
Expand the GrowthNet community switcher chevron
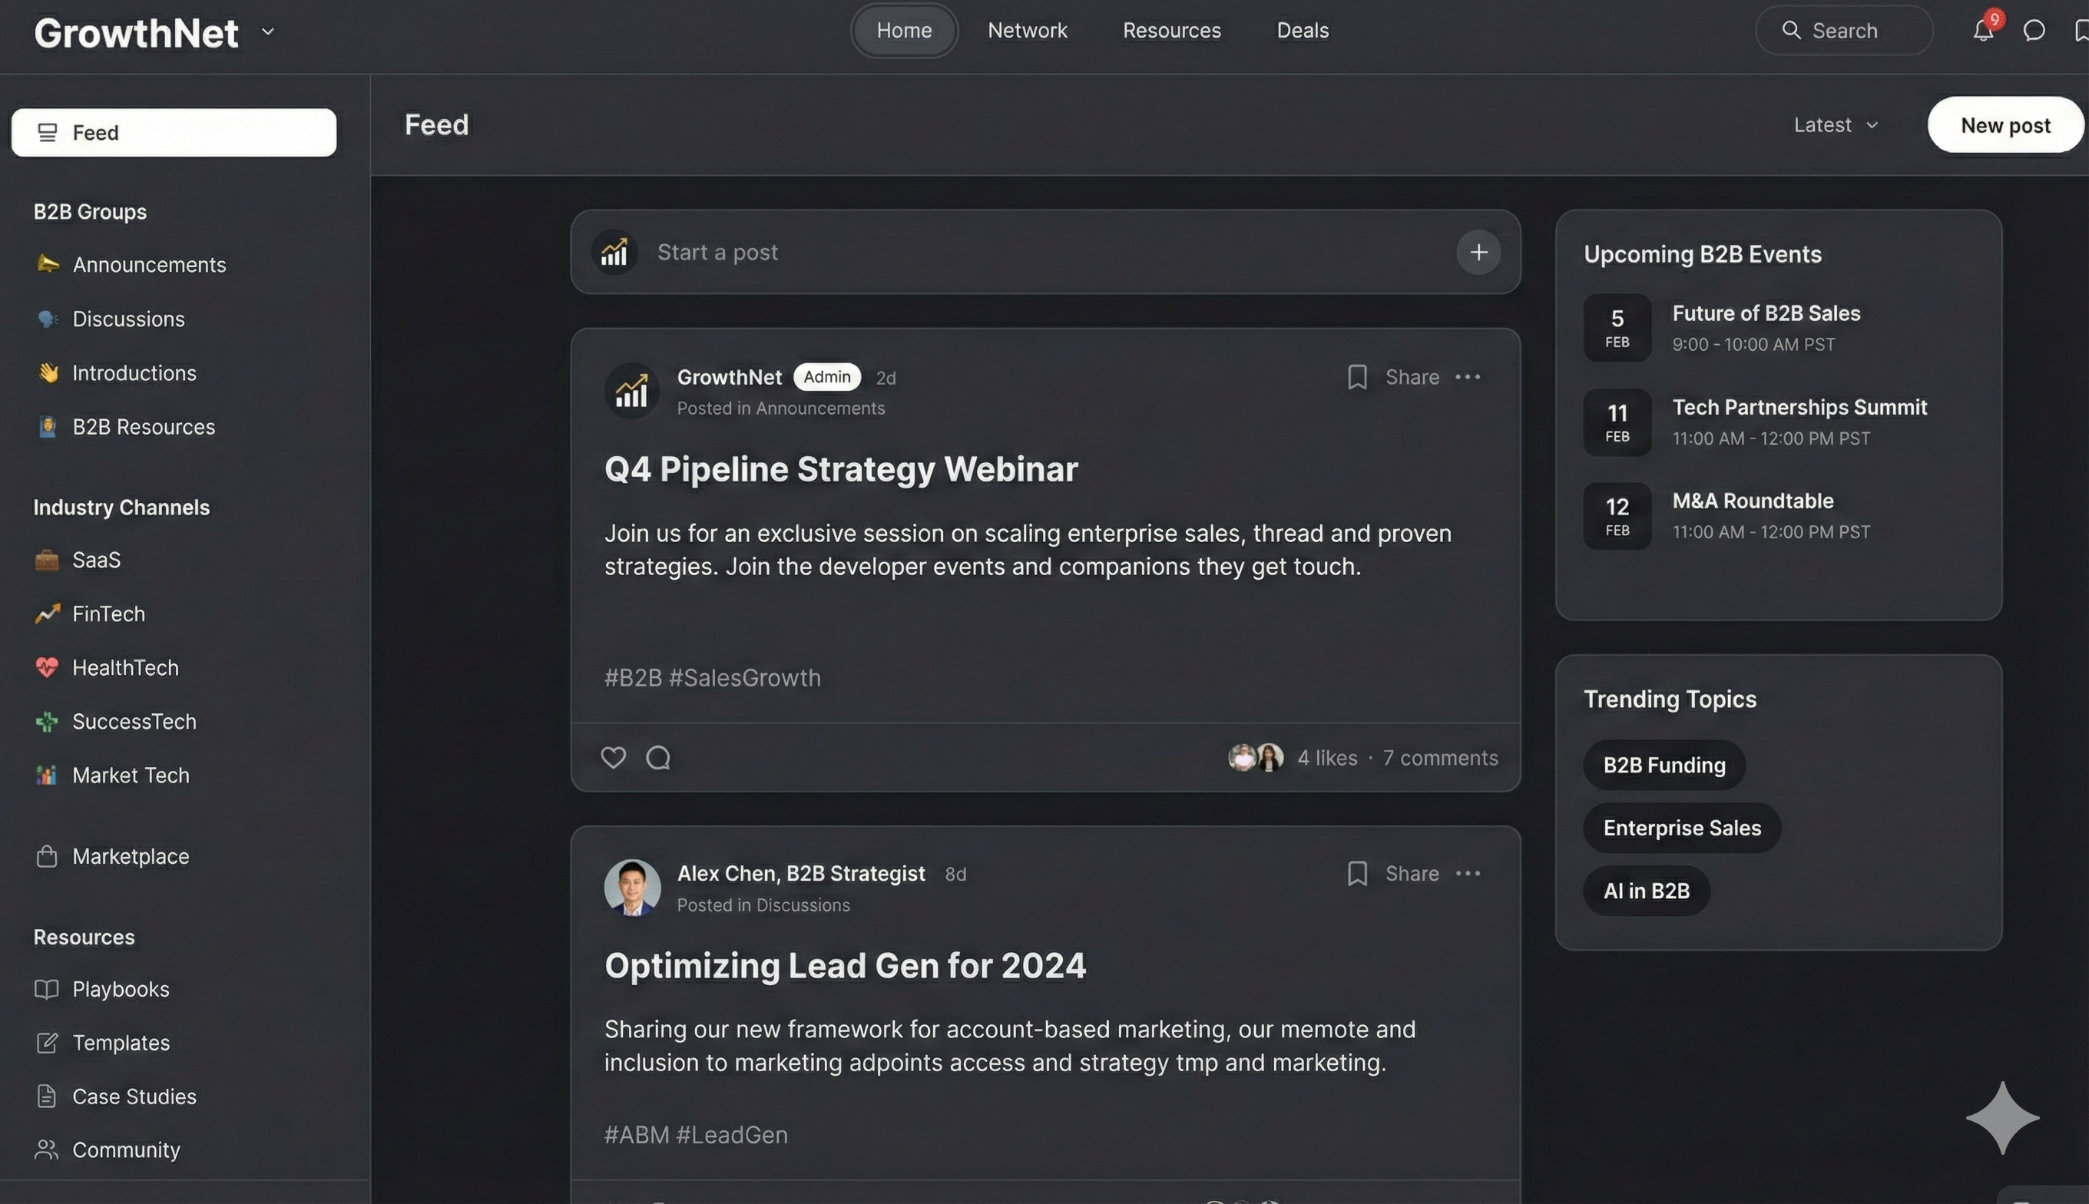[267, 31]
